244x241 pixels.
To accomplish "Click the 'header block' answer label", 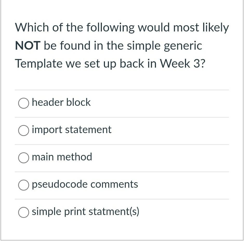I will 61,102.
